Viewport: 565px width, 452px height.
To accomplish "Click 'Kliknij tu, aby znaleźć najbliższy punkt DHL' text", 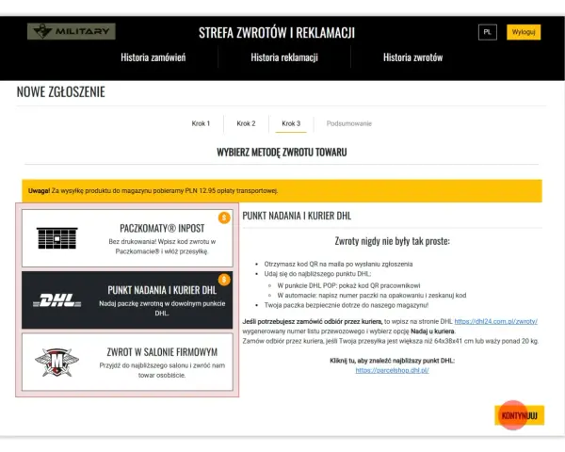I will click(x=392, y=361).
